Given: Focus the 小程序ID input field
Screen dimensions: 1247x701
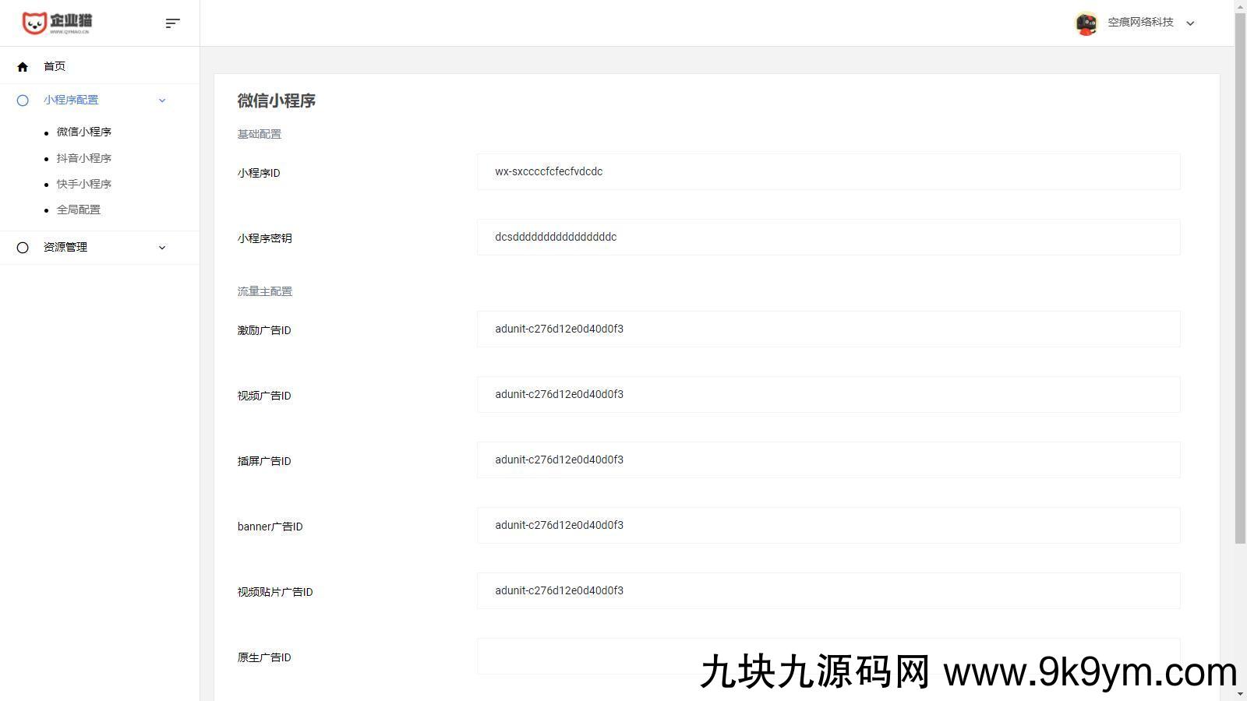Looking at the screenshot, I should tap(828, 172).
